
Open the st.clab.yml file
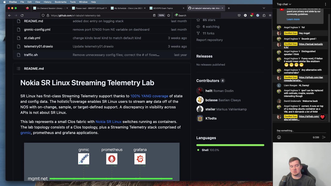(32, 38)
